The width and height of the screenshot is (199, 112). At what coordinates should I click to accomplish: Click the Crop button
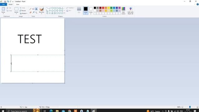pyautogui.click(x=22, y=8)
